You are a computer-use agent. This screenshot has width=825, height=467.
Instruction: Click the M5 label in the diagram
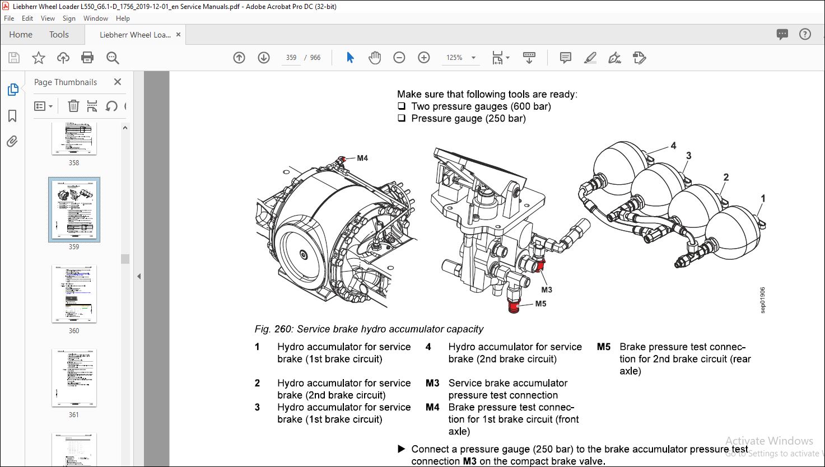coord(540,303)
